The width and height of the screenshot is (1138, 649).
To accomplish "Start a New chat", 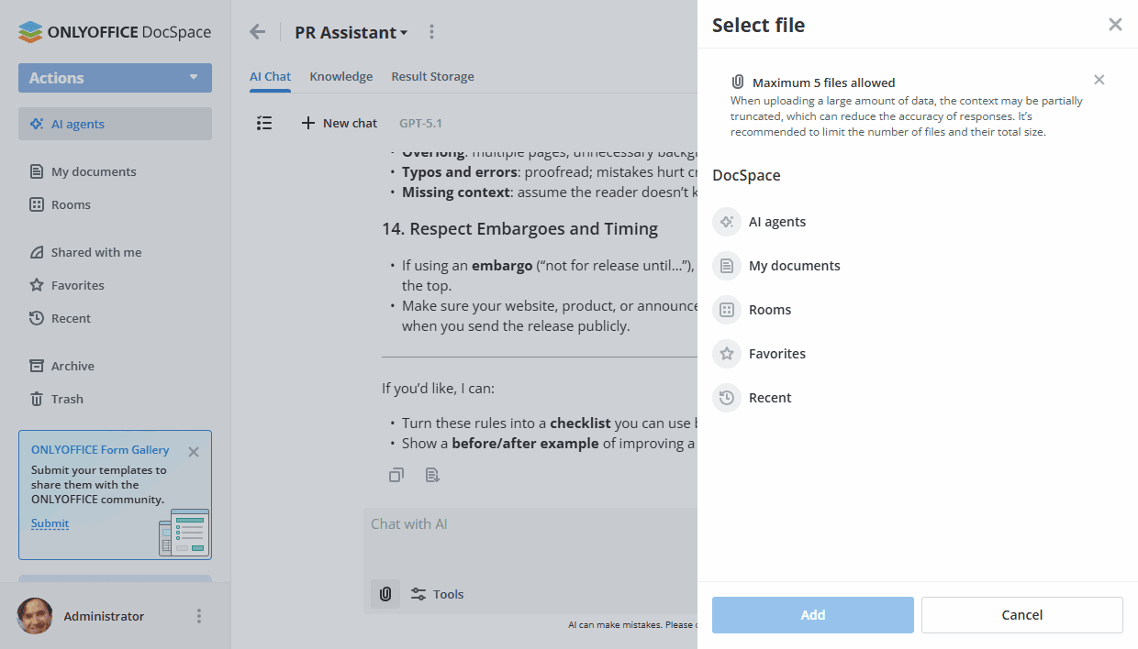I will (x=339, y=123).
